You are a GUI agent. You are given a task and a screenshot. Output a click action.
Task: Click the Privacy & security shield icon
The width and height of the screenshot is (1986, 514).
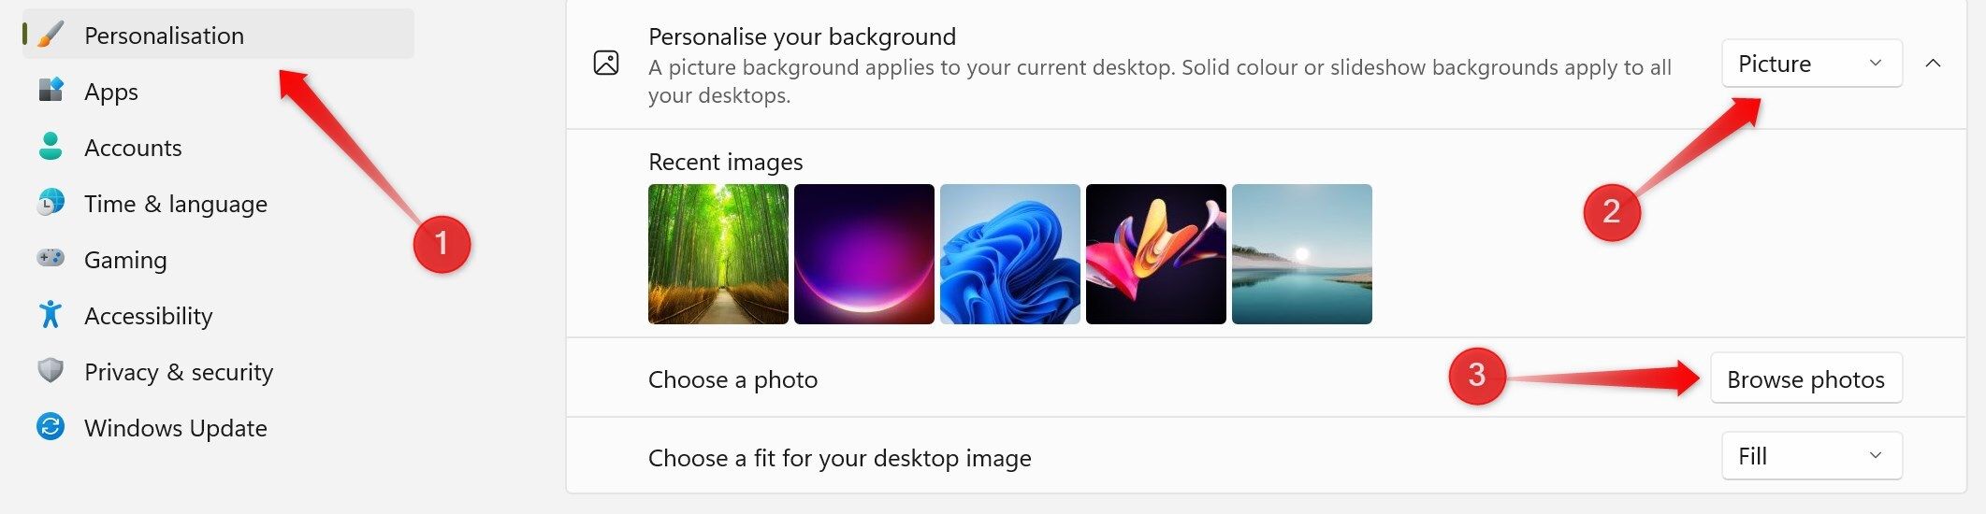[51, 371]
